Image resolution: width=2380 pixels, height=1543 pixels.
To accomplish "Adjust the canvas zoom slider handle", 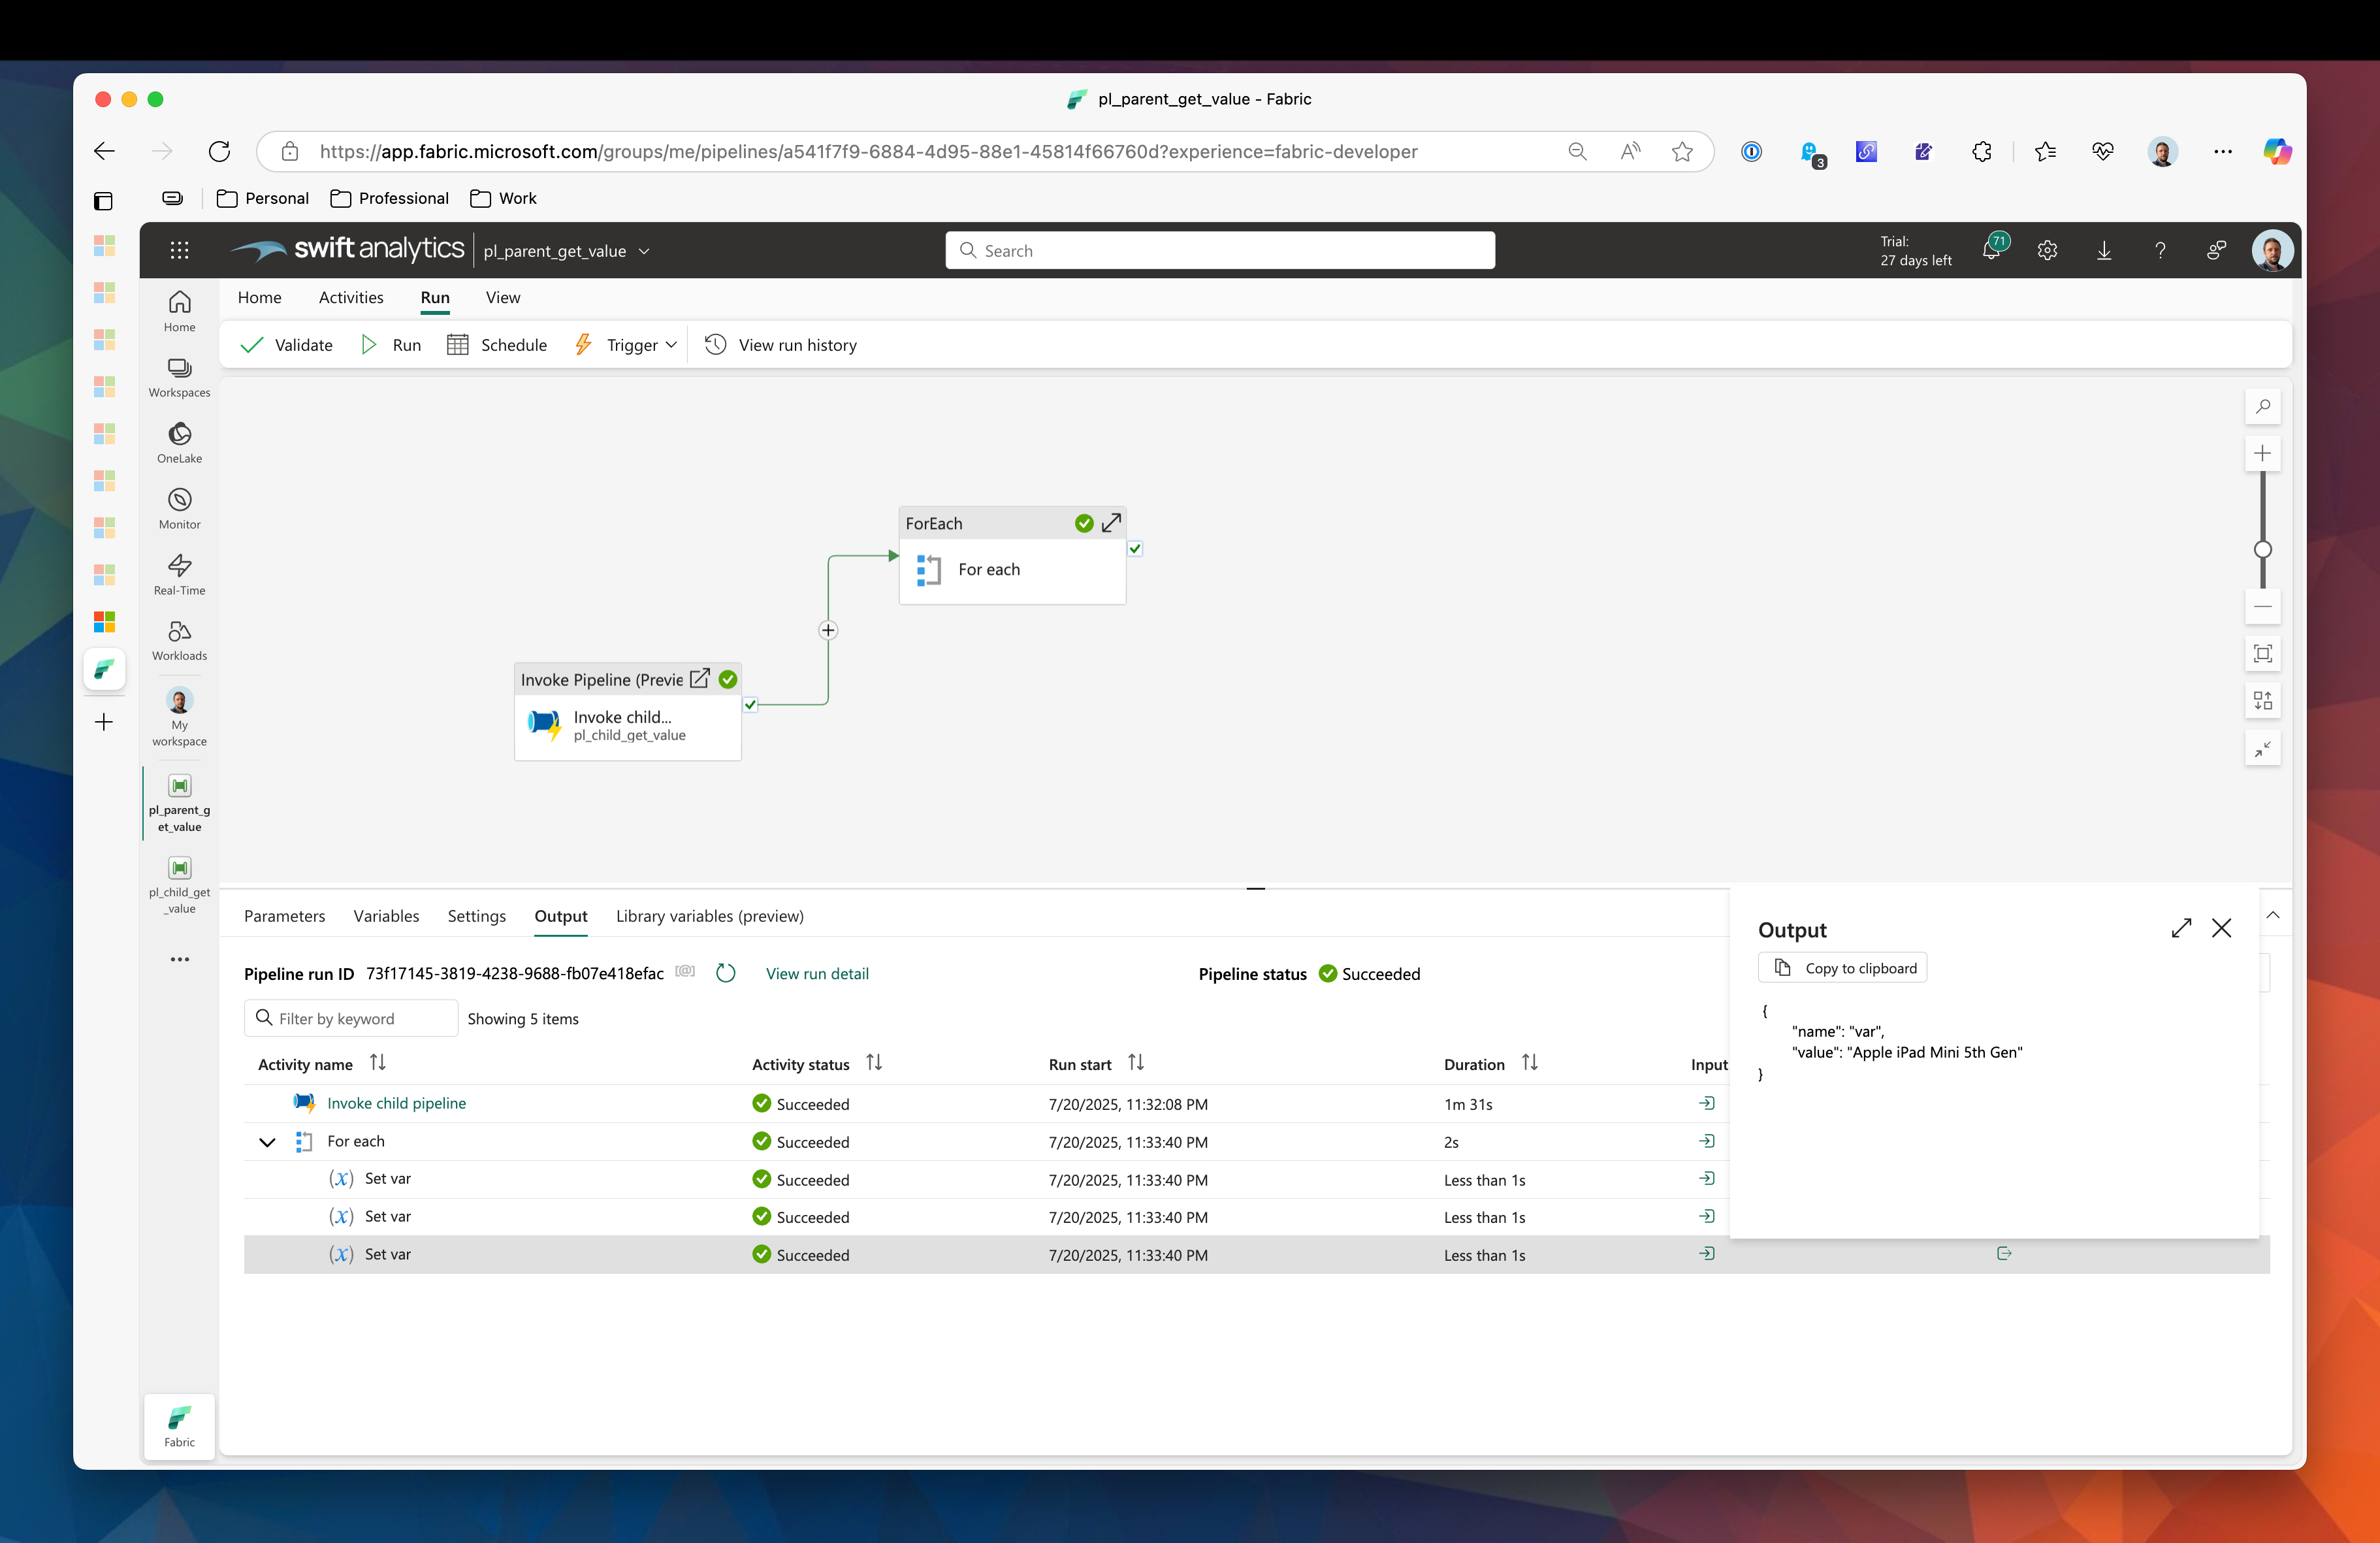I will [2262, 549].
